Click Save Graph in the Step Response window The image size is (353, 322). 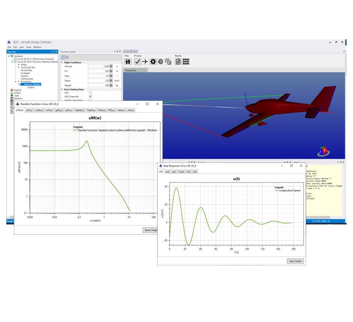(x=295, y=261)
